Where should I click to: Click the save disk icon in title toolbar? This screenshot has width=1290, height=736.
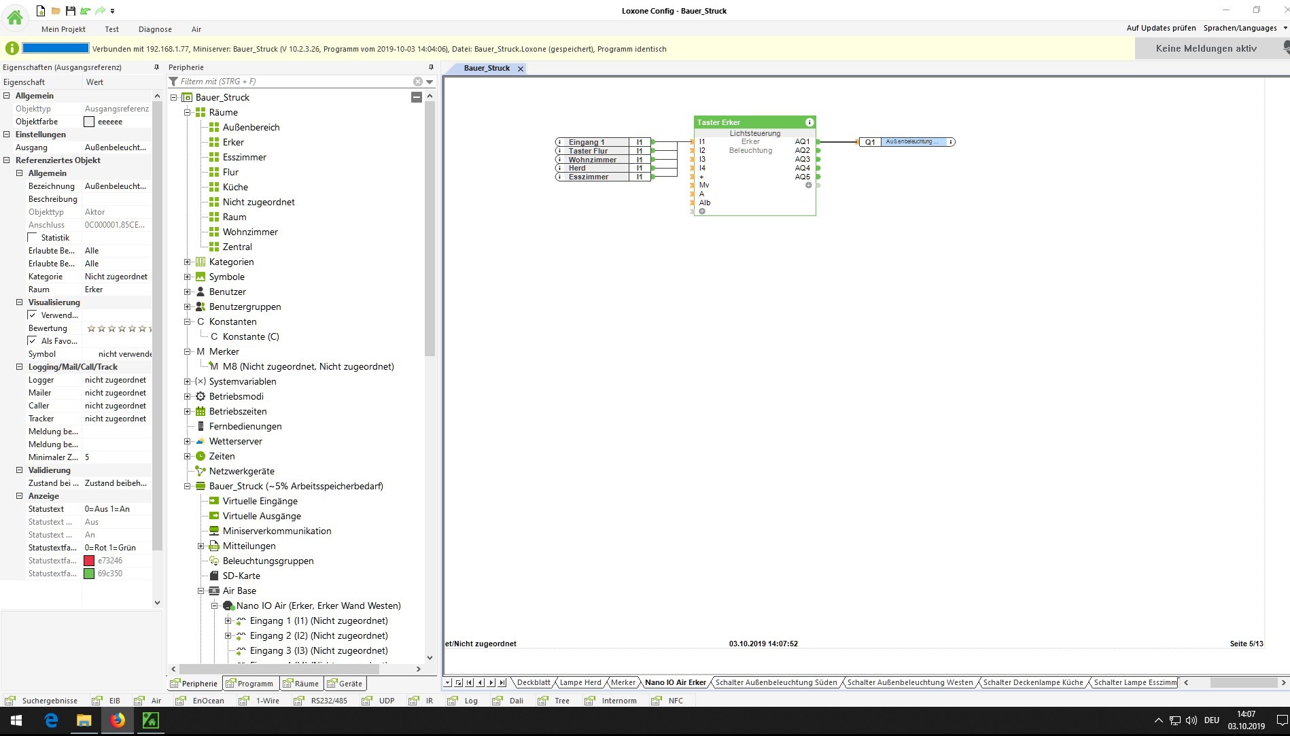70,11
